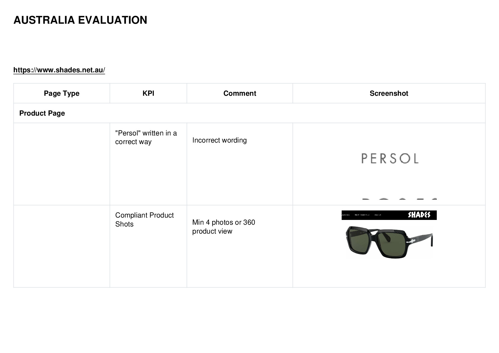The height and width of the screenshot is (353, 499).
Task: Select ABOUT in the black nav bar
Action: (x=378, y=215)
